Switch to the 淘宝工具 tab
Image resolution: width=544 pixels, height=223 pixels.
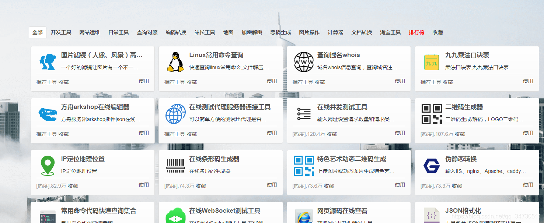[x=391, y=32]
